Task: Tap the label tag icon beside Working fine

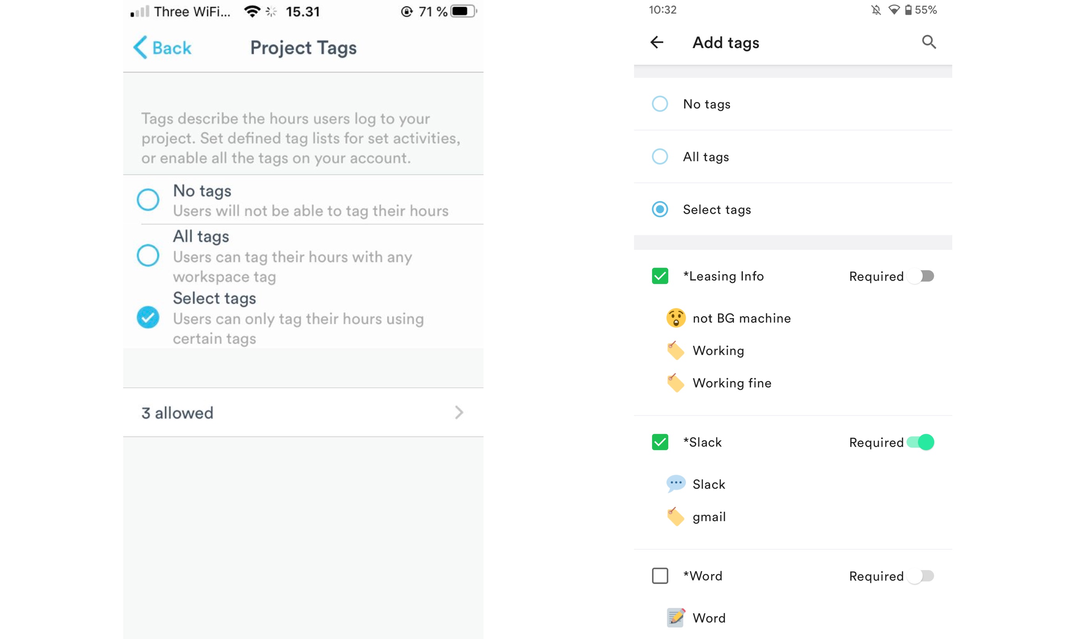Action: (675, 383)
